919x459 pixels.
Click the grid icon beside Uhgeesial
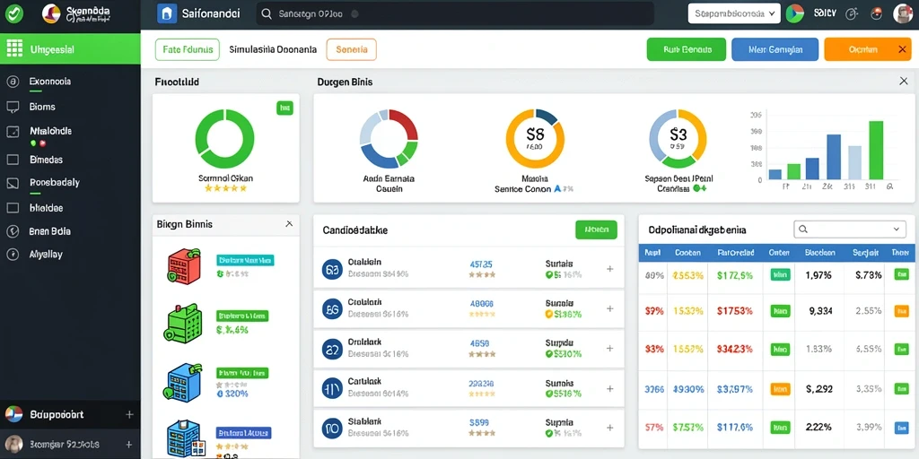click(14, 49)
